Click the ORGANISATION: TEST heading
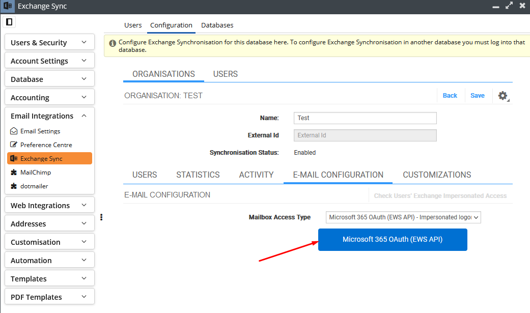Screen dimensions: 530x313 point(163,96)
